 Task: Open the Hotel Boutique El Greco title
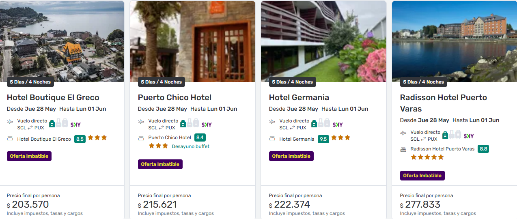[53, 97]
